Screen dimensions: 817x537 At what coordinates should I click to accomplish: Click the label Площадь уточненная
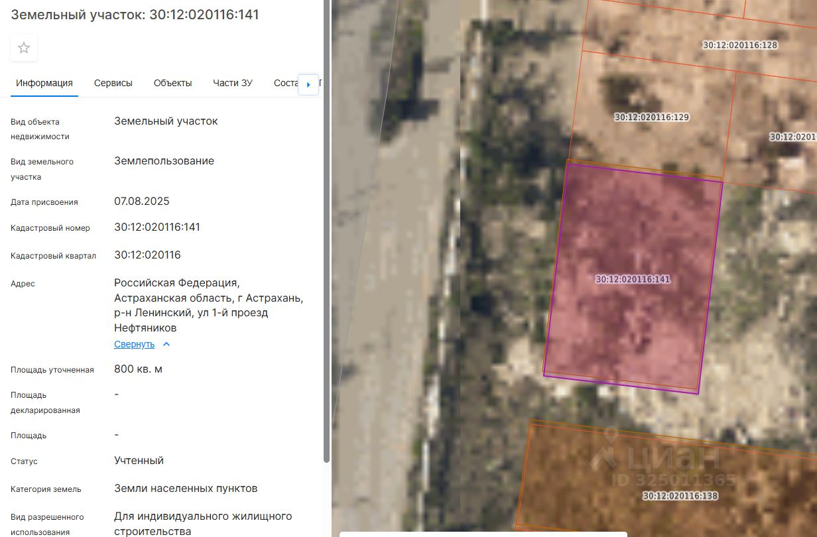[x=52, y=370]
